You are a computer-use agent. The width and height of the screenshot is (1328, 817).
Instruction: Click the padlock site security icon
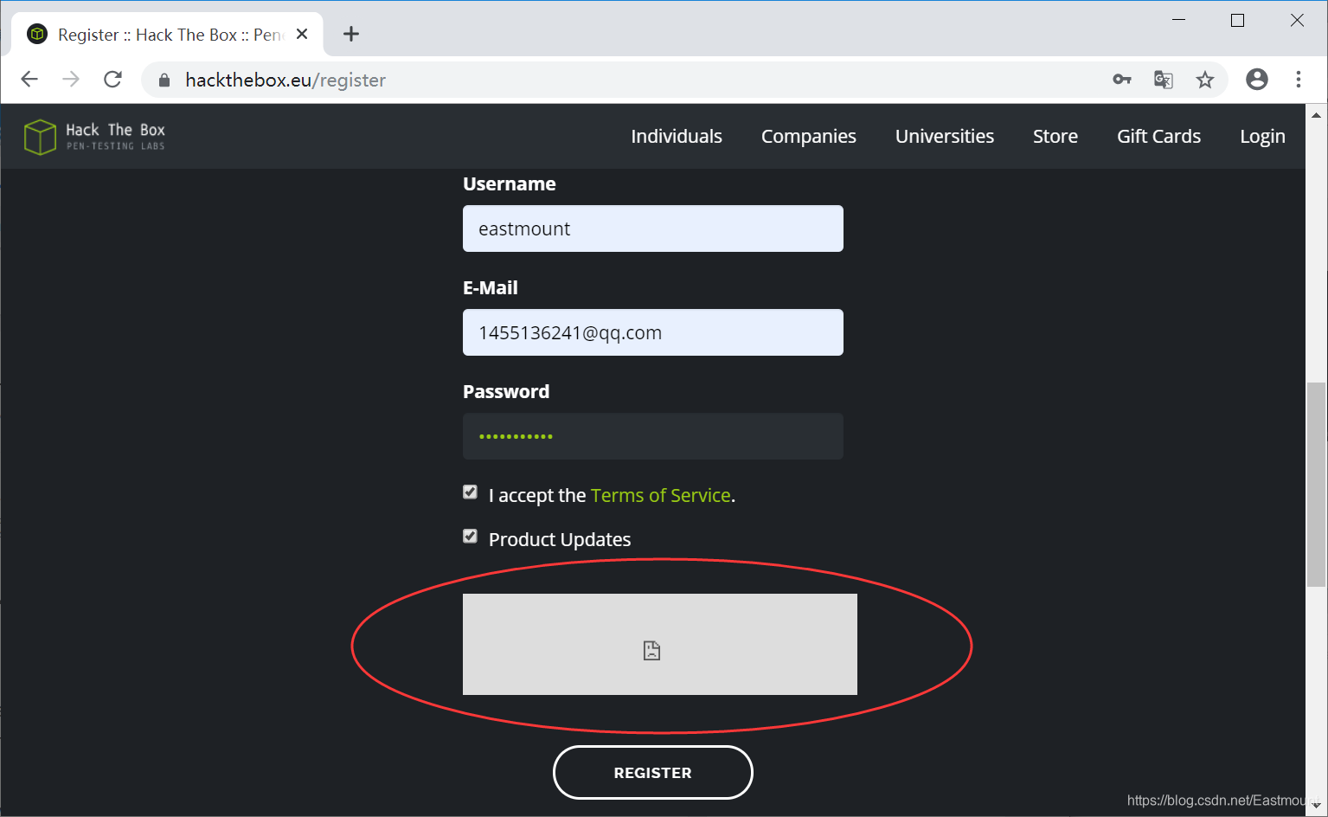164,80
